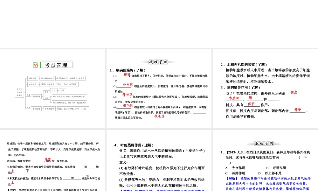This screenshot has height=191, width=318.
Task: Select the 叶的蒸腾作用 slide thumbnail
Action: tap(159, 160)
